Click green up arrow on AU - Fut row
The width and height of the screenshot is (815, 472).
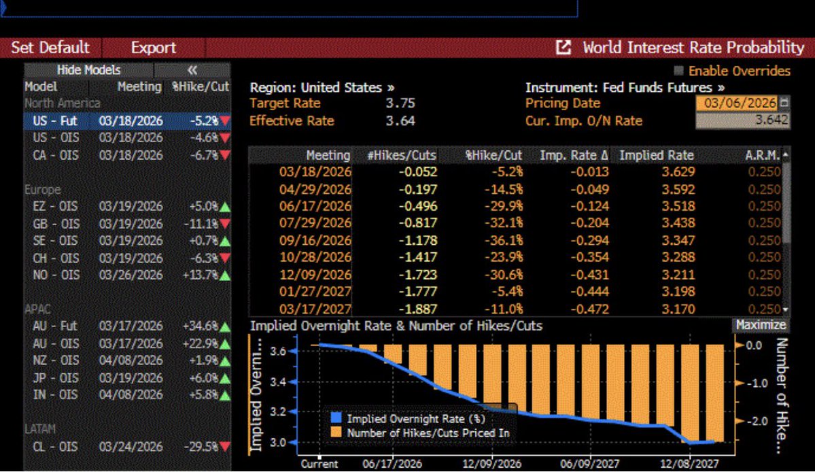pos(225,326)
